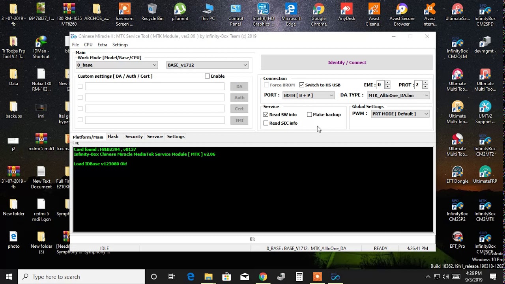The height and width of the screenshot is (284, 505).
Task: Click the DA file path field
Action: coord(155,86)
